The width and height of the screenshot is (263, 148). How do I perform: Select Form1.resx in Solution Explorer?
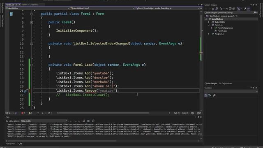coord(222,31)
